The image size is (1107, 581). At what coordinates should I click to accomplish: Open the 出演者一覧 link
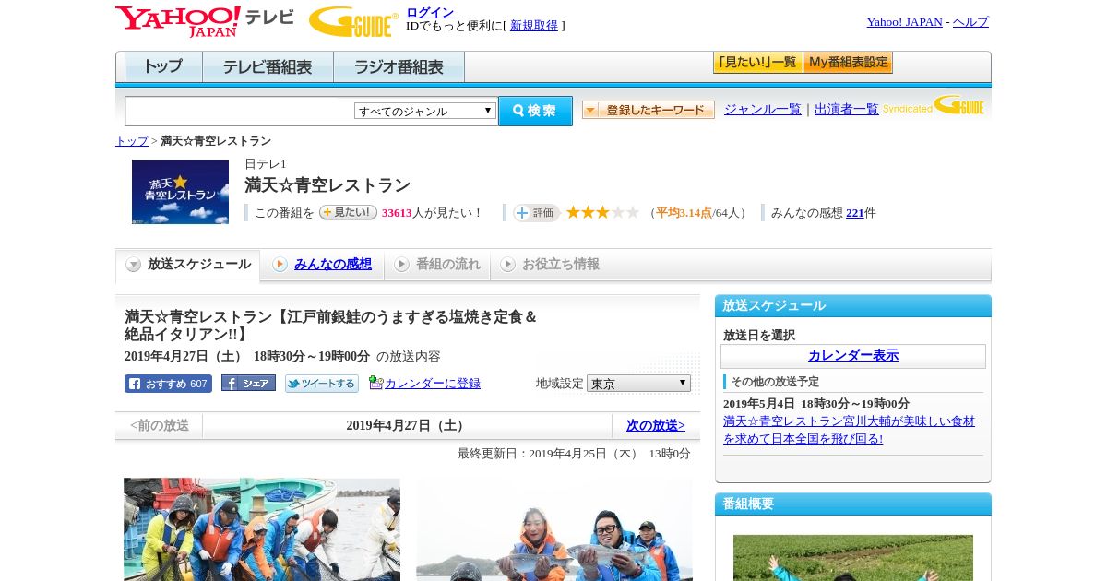[x=847, y=109]
